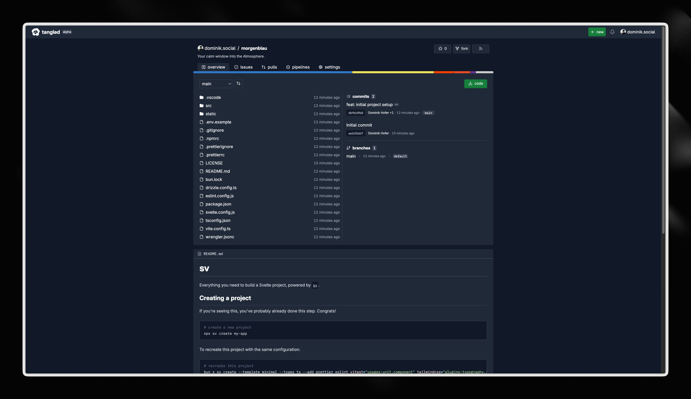691x399 pixels.
Task: Click the README.md header document icon
Action: click(x=199, y=254)
